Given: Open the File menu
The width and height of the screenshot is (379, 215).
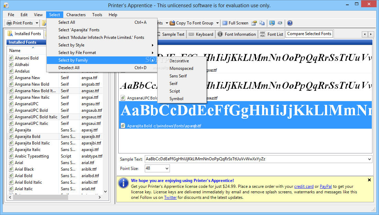Looking at the screenshot, I should (11, 15).
